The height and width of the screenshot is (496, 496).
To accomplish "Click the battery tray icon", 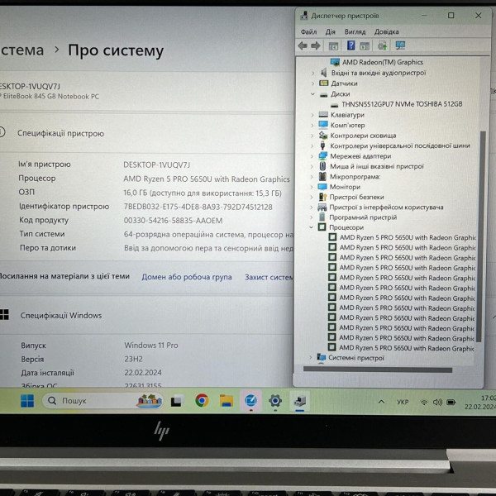I will [451, 403].
